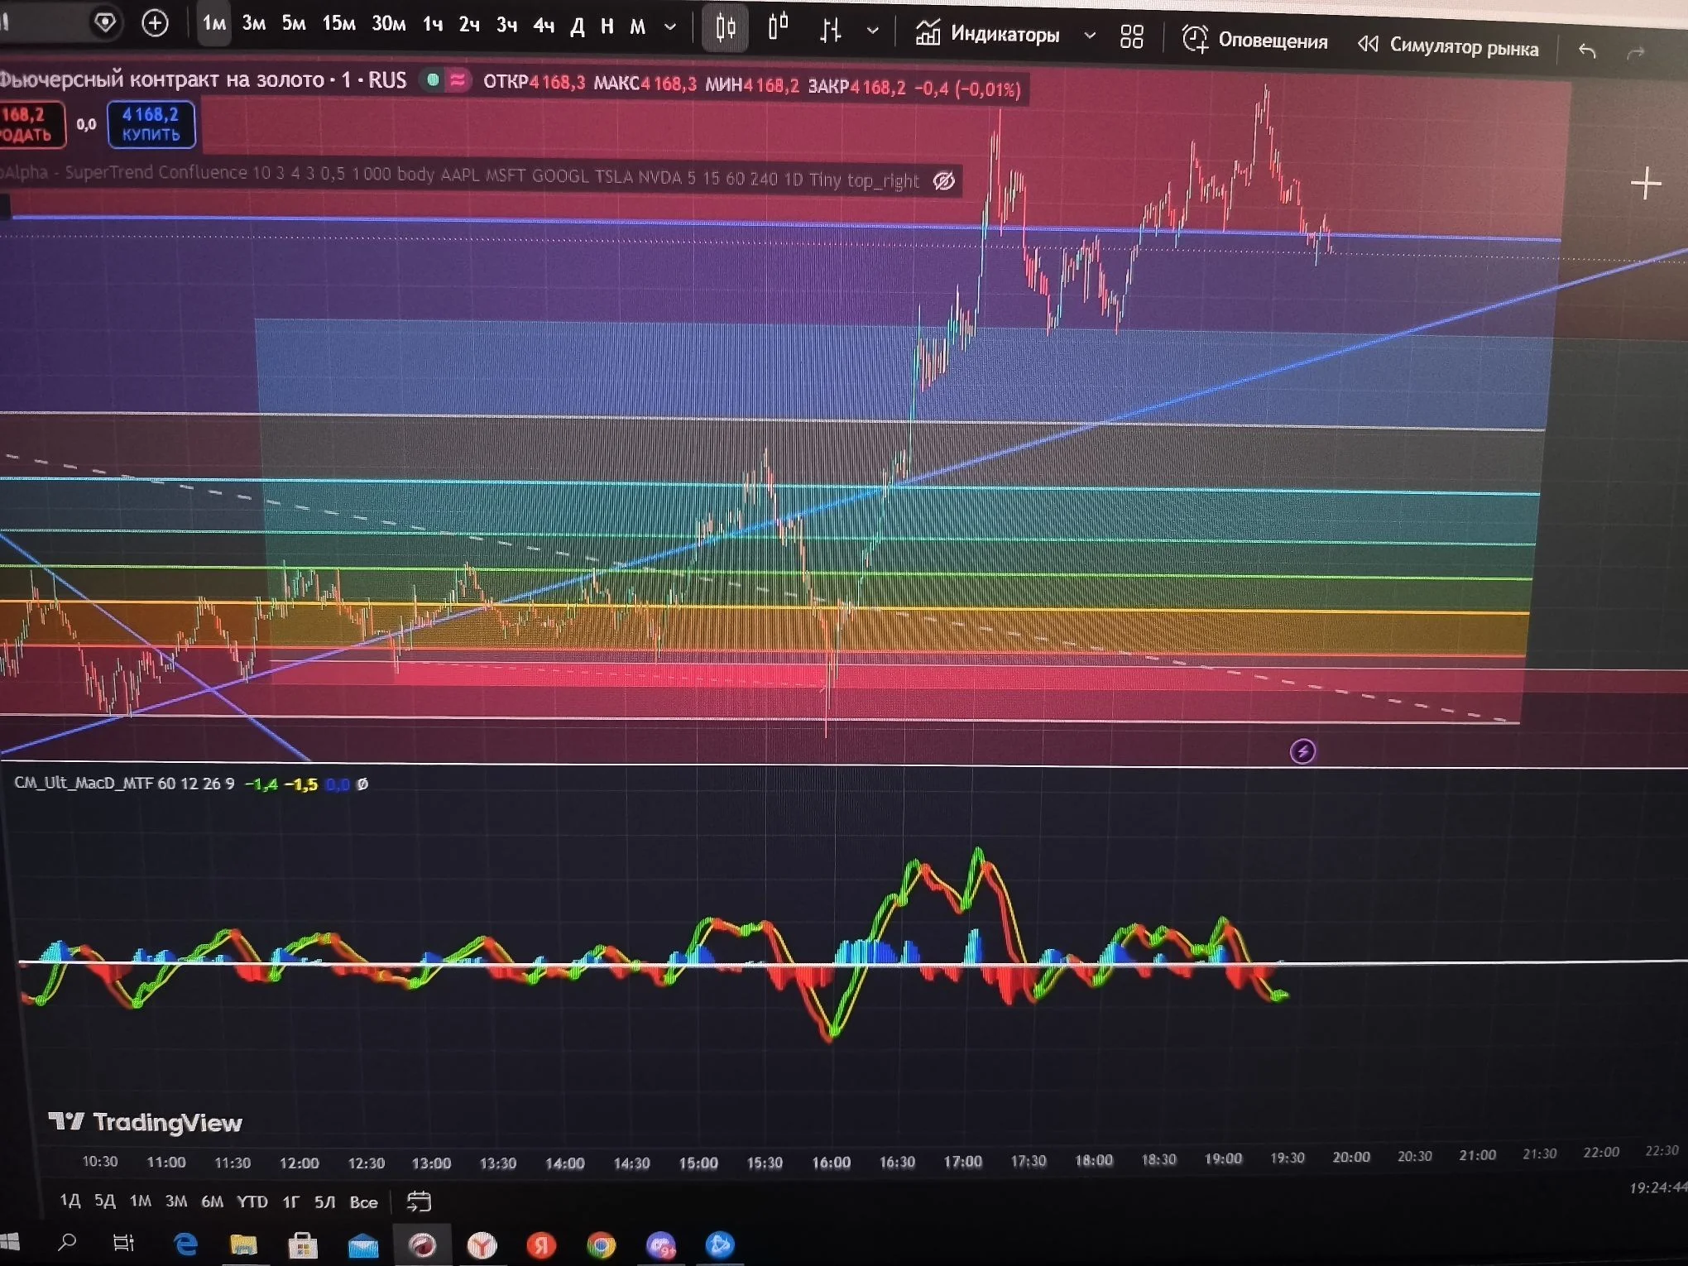The height and width of the screenshot is (1266, 1688).
Task: Select the Все date range
Action: [363, 1202]
